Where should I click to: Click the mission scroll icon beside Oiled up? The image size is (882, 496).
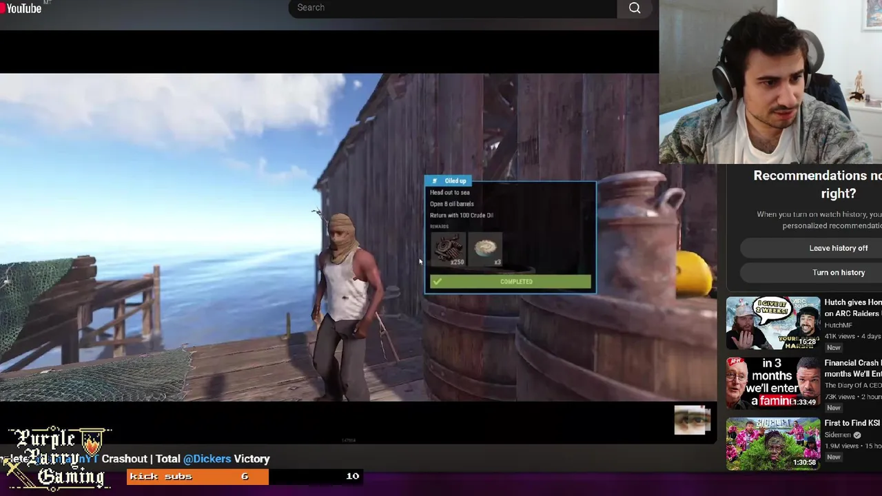pos(434,181)
